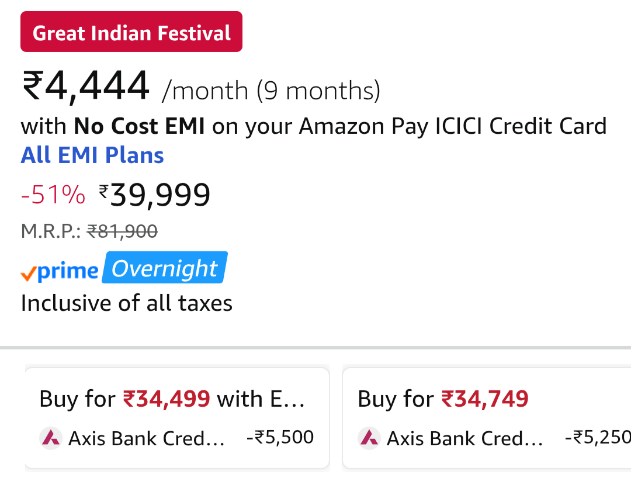Click the Great Indian Festival badge

click(131, 32)
